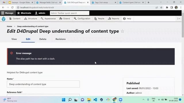Screen dimensions: 184x103
Task: Add page to shortcuts with star icon
Action: 122,31
